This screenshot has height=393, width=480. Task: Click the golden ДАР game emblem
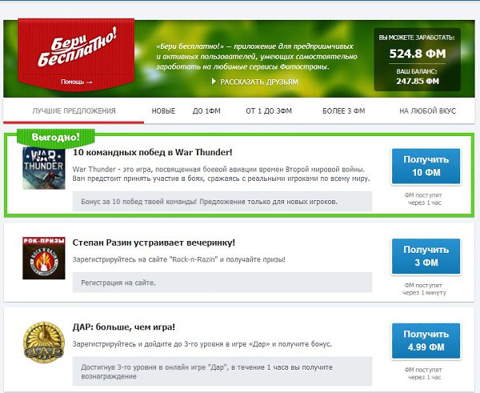point(44,342)
